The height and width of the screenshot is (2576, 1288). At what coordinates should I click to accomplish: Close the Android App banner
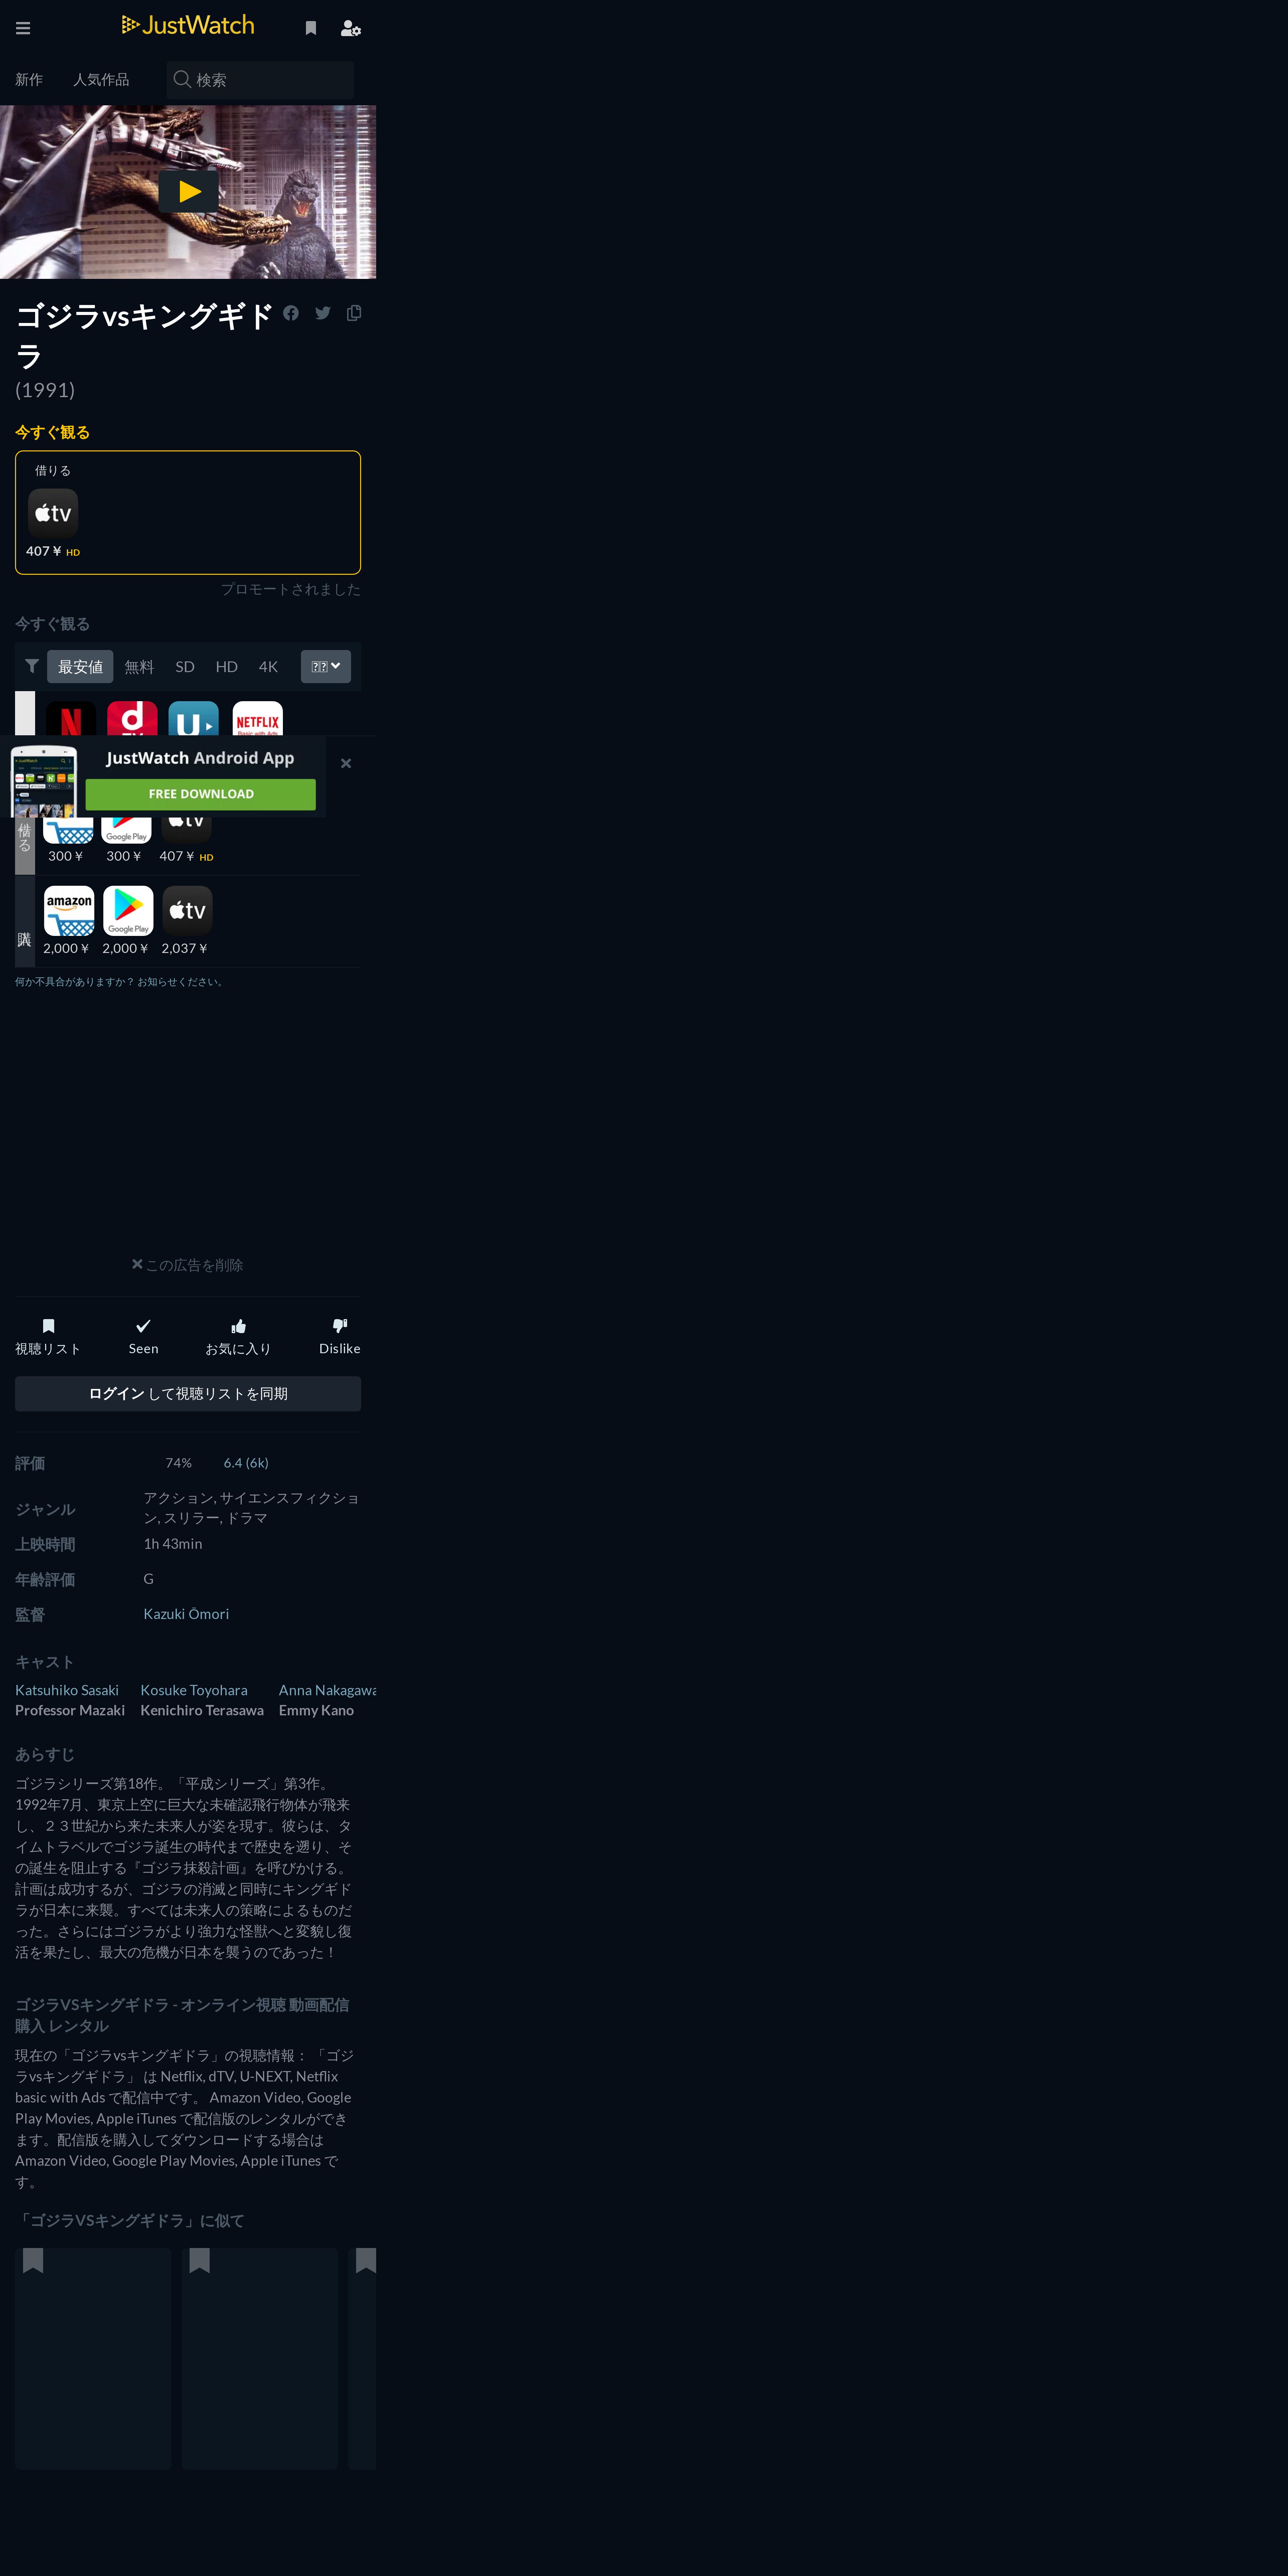346,763
